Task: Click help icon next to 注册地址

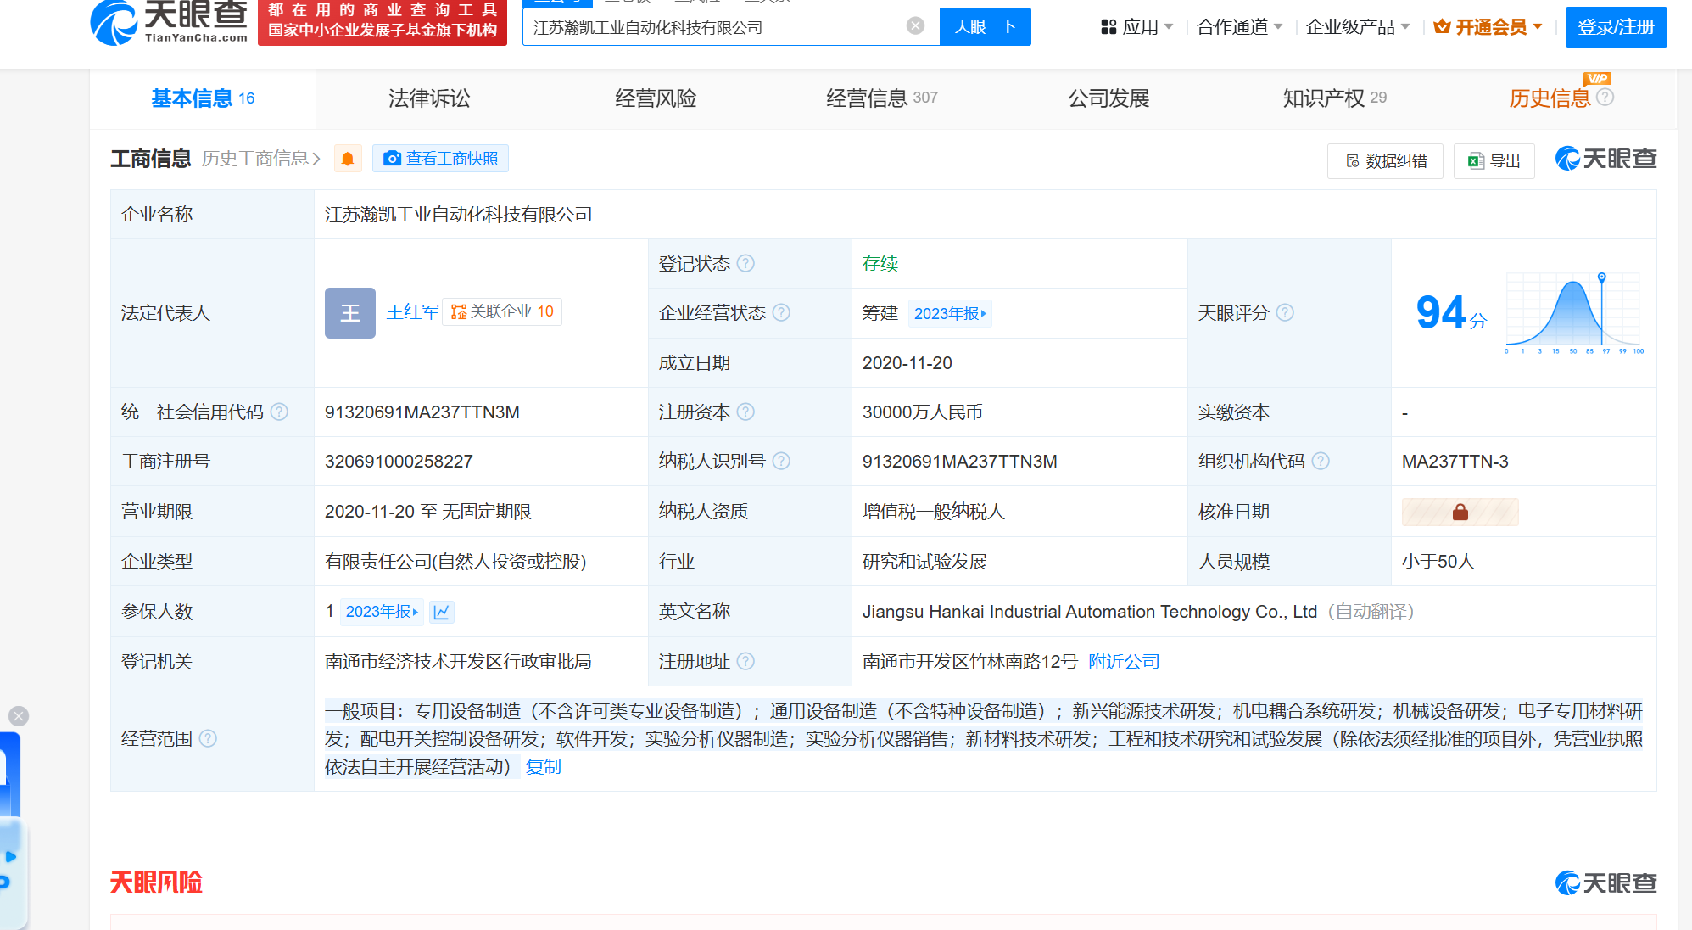Action: tap(745, 661)
